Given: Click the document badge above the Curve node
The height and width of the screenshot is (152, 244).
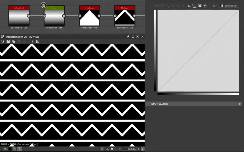Looking at the screenshot, I should pyautogui.click(x=44, y=5).
